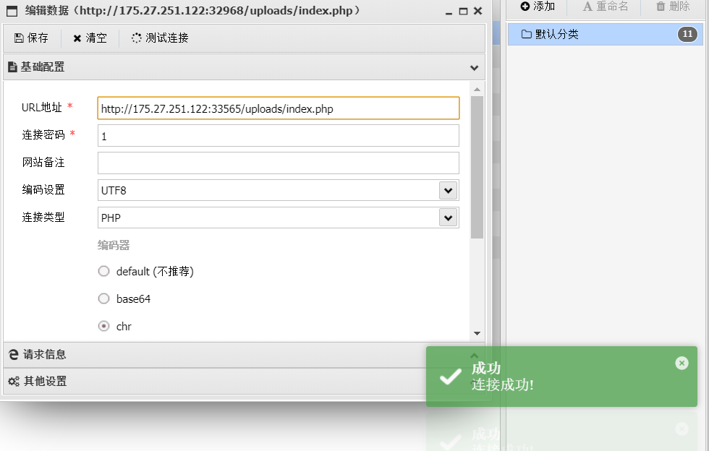Select the default (不推荐) encoder radio button

click(103, 271)
